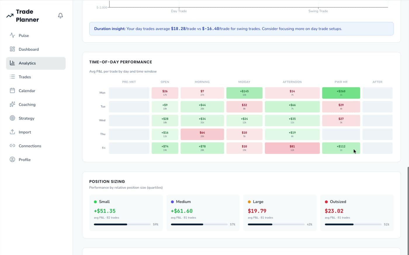Click the Import upload icon

point(12,132)
